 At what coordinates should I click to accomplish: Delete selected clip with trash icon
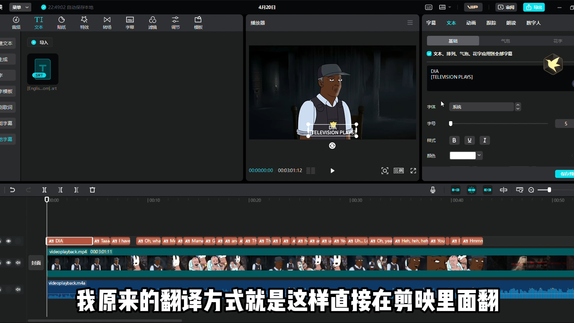92,190
